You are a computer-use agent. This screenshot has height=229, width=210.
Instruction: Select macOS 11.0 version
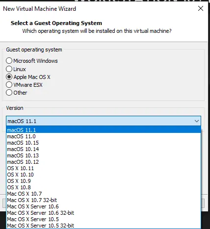[104, 136]
